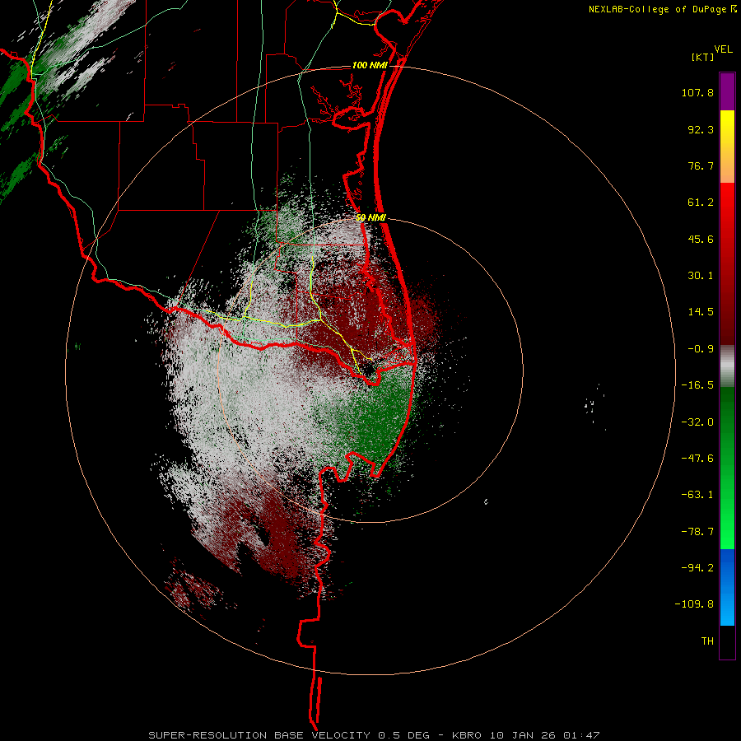The height and width of the screenshot is (741, 741).
Task: Click the NEXLAB-College of DuPage credit text
Action: point(657,9)
